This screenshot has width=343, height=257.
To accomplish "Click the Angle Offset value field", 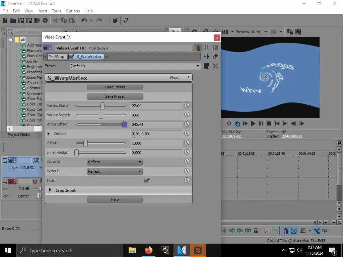I will coord(156,124).
